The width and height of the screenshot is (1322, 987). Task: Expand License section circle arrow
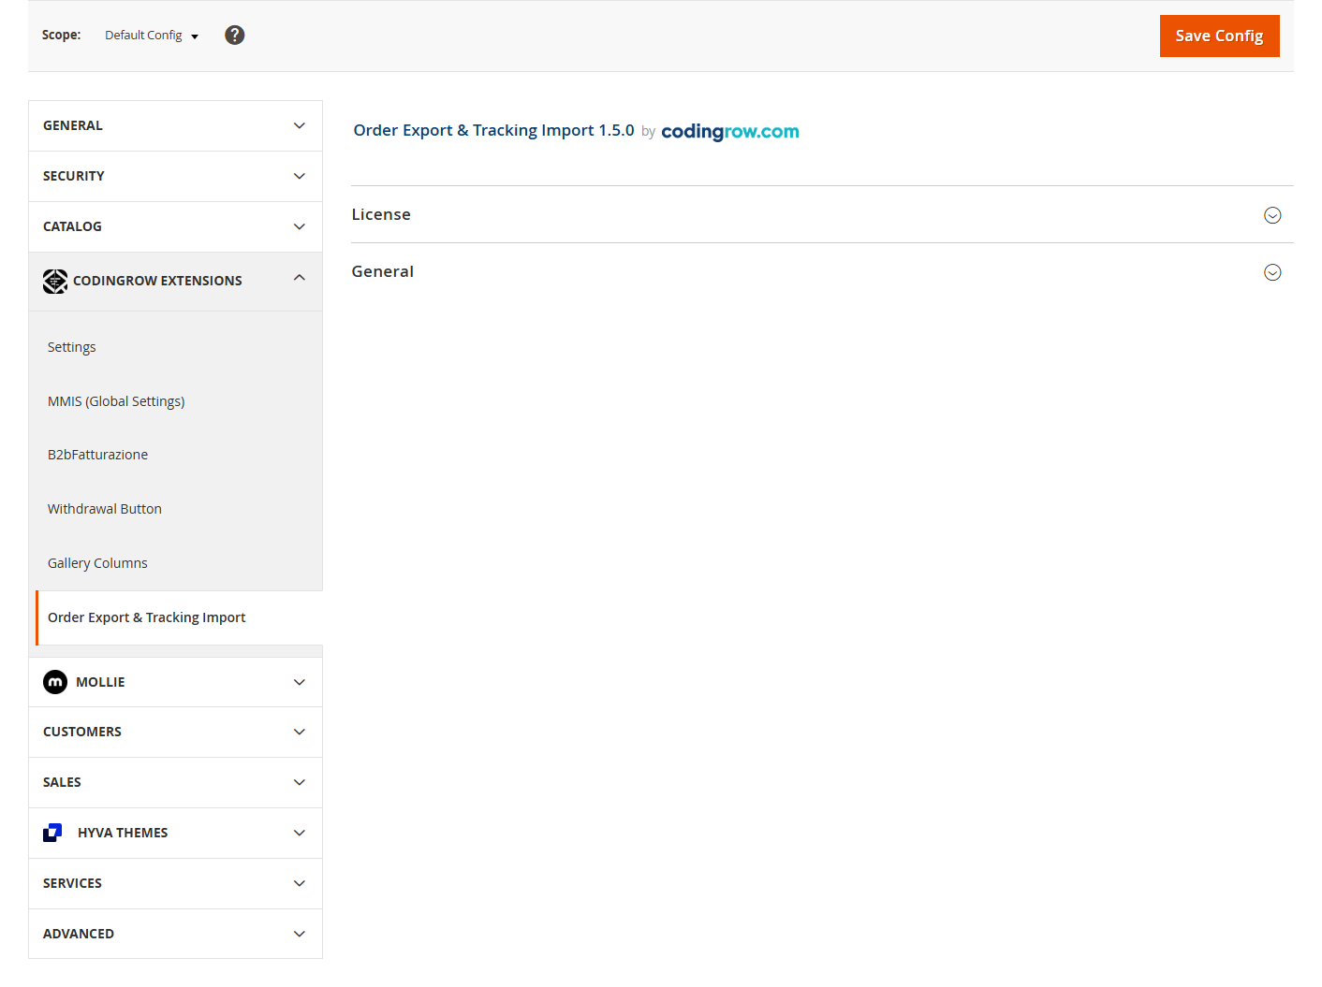pos(1272,215)
